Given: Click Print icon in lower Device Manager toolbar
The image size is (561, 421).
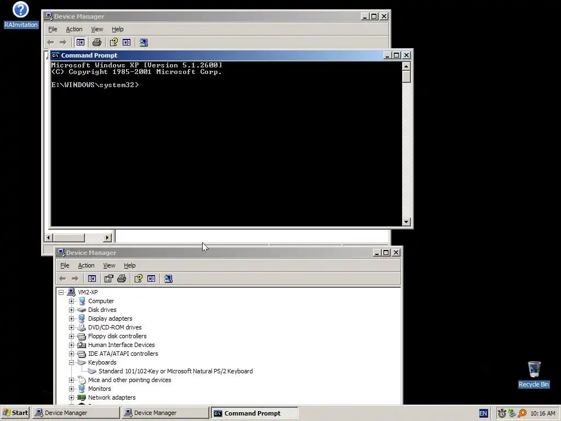Looking at the screenshot, I should pyautogui.click(x=122, y=278).
